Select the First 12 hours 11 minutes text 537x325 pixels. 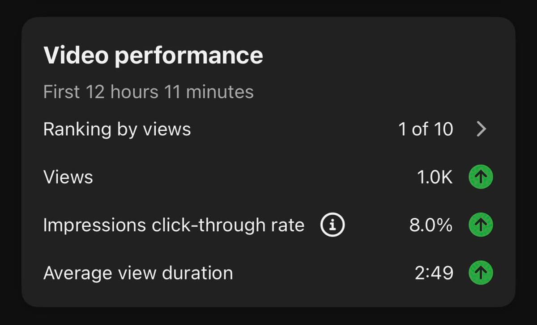point(148,92)
